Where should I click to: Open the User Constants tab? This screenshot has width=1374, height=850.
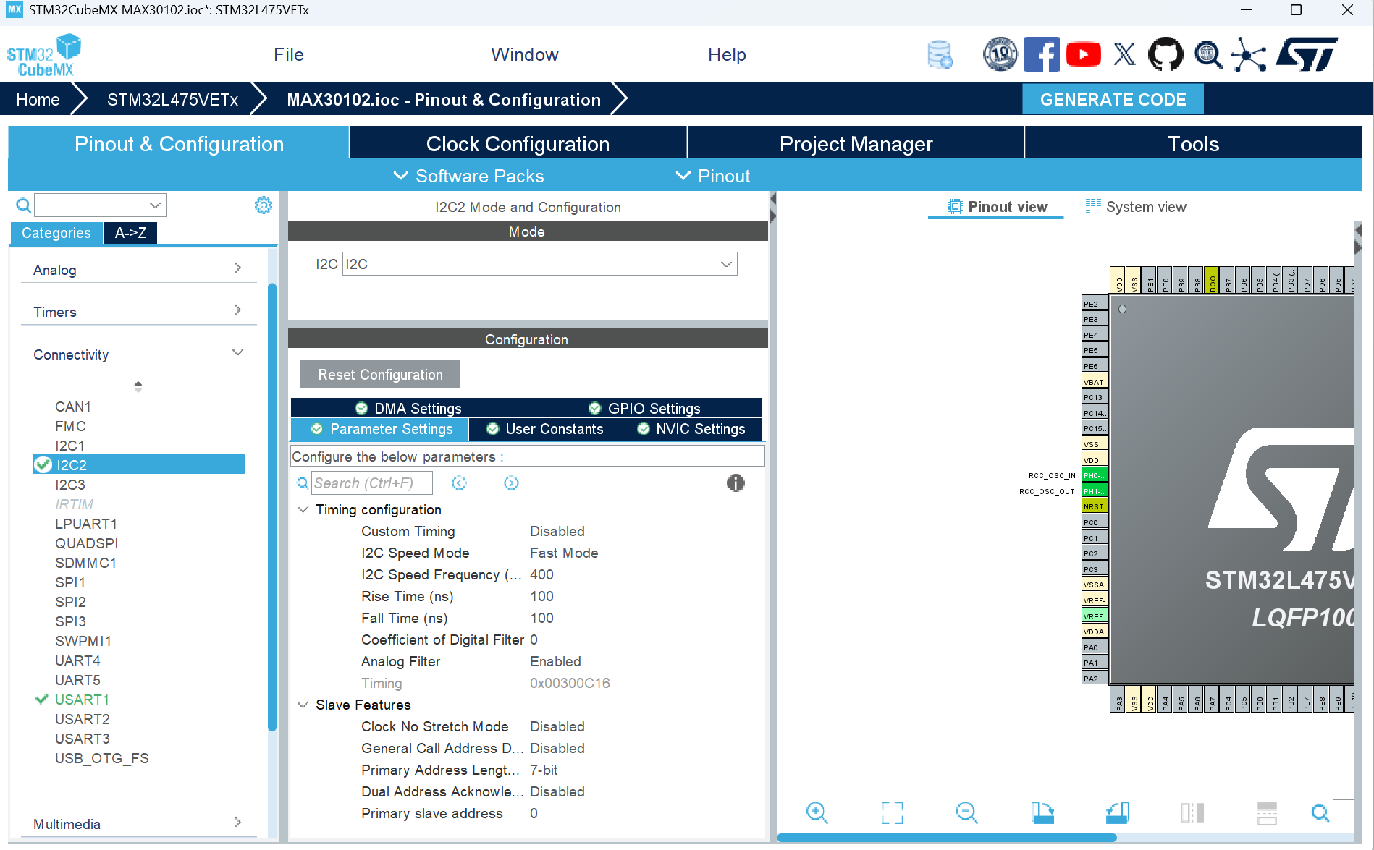544,429
